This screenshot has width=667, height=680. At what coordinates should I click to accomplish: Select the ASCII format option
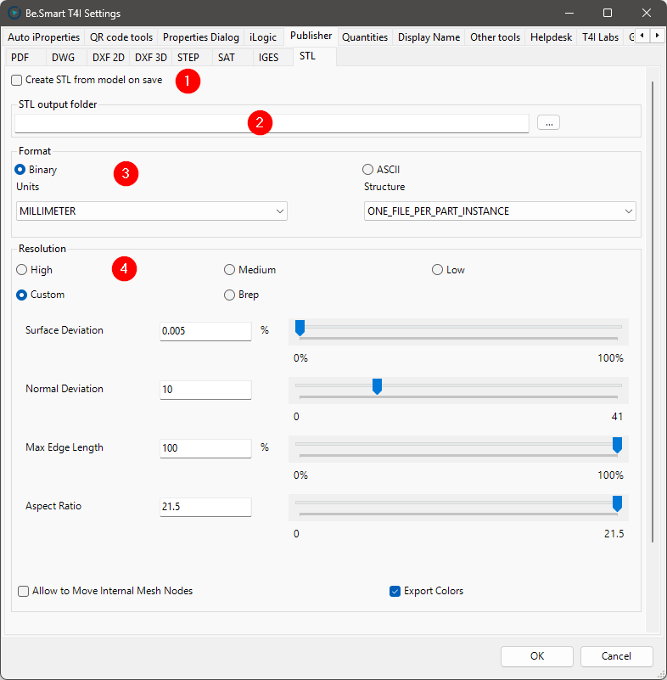pyautogui.click(x=367, y=170)
